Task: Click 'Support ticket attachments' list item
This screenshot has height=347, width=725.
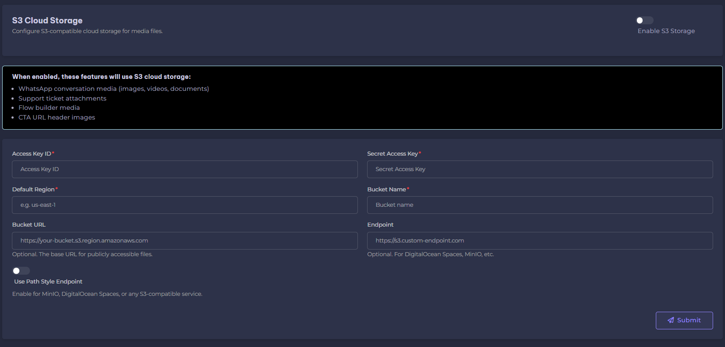Action: point(62,98)
